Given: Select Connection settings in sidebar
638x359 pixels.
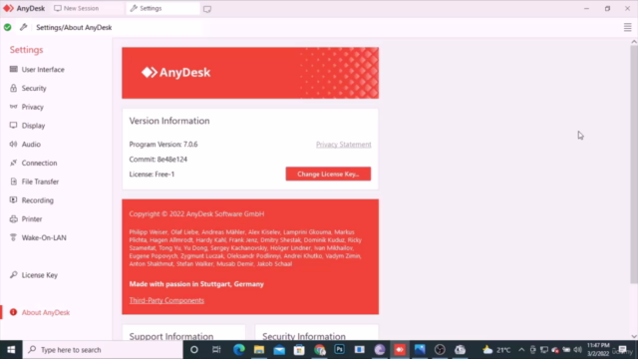Looking at the screenshot, I should pos(33,164).
